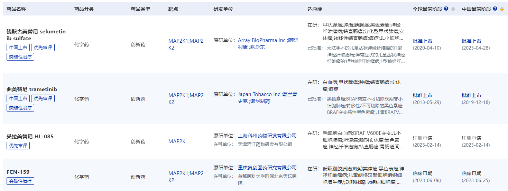Open MAP2K1;MAP2K2 target in FCN-159 row
The height and width of the screenshot is (191, 508).
click(x=186, y=177)
